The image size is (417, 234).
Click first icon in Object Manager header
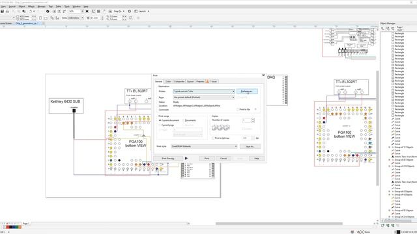[x=382, y=29]
